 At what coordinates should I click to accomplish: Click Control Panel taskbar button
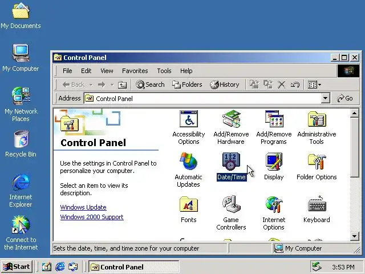coord(134,267)
